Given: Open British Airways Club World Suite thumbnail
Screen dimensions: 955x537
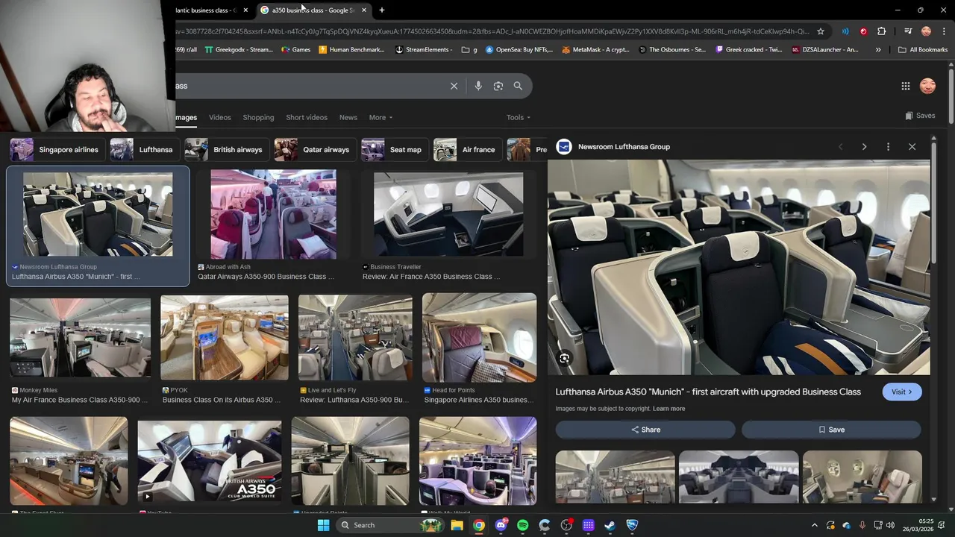Looking at the screenshot, I should [210, 462].
